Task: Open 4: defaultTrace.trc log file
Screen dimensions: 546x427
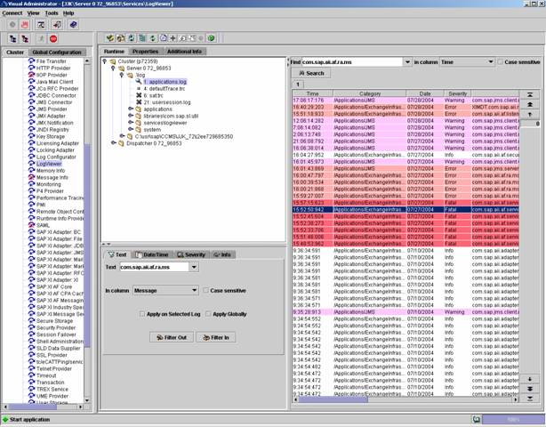Action: pyautogui.click(x=164, y=89)
